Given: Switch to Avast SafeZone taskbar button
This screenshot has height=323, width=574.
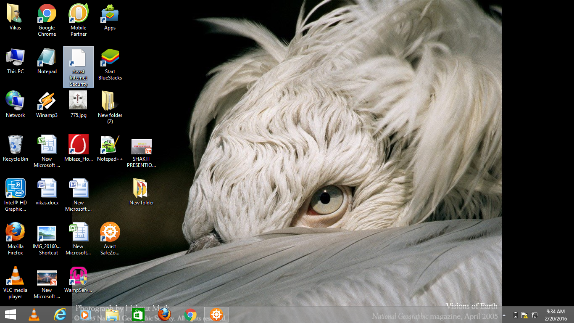Looking at the screenshot, I should pos(216,315).
